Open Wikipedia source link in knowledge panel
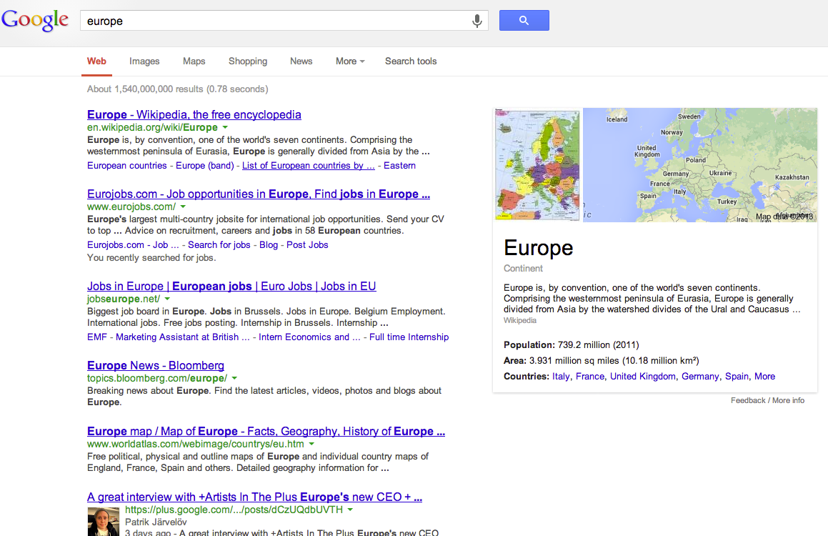Image resolution: width=828 pixels, height=536 pixels. tap(519, 321)
